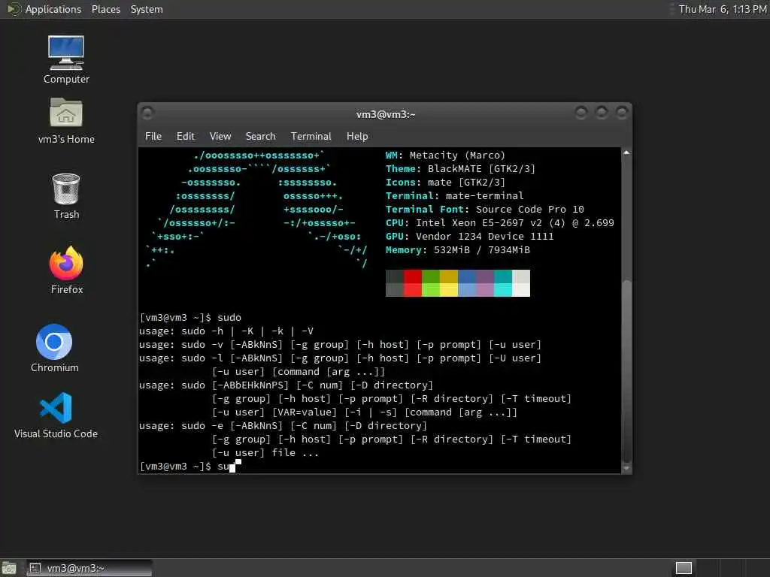Viewport: 770px width, 577px height.
Task: Click the yellow color block in neofetch palette
Action: 449,283
